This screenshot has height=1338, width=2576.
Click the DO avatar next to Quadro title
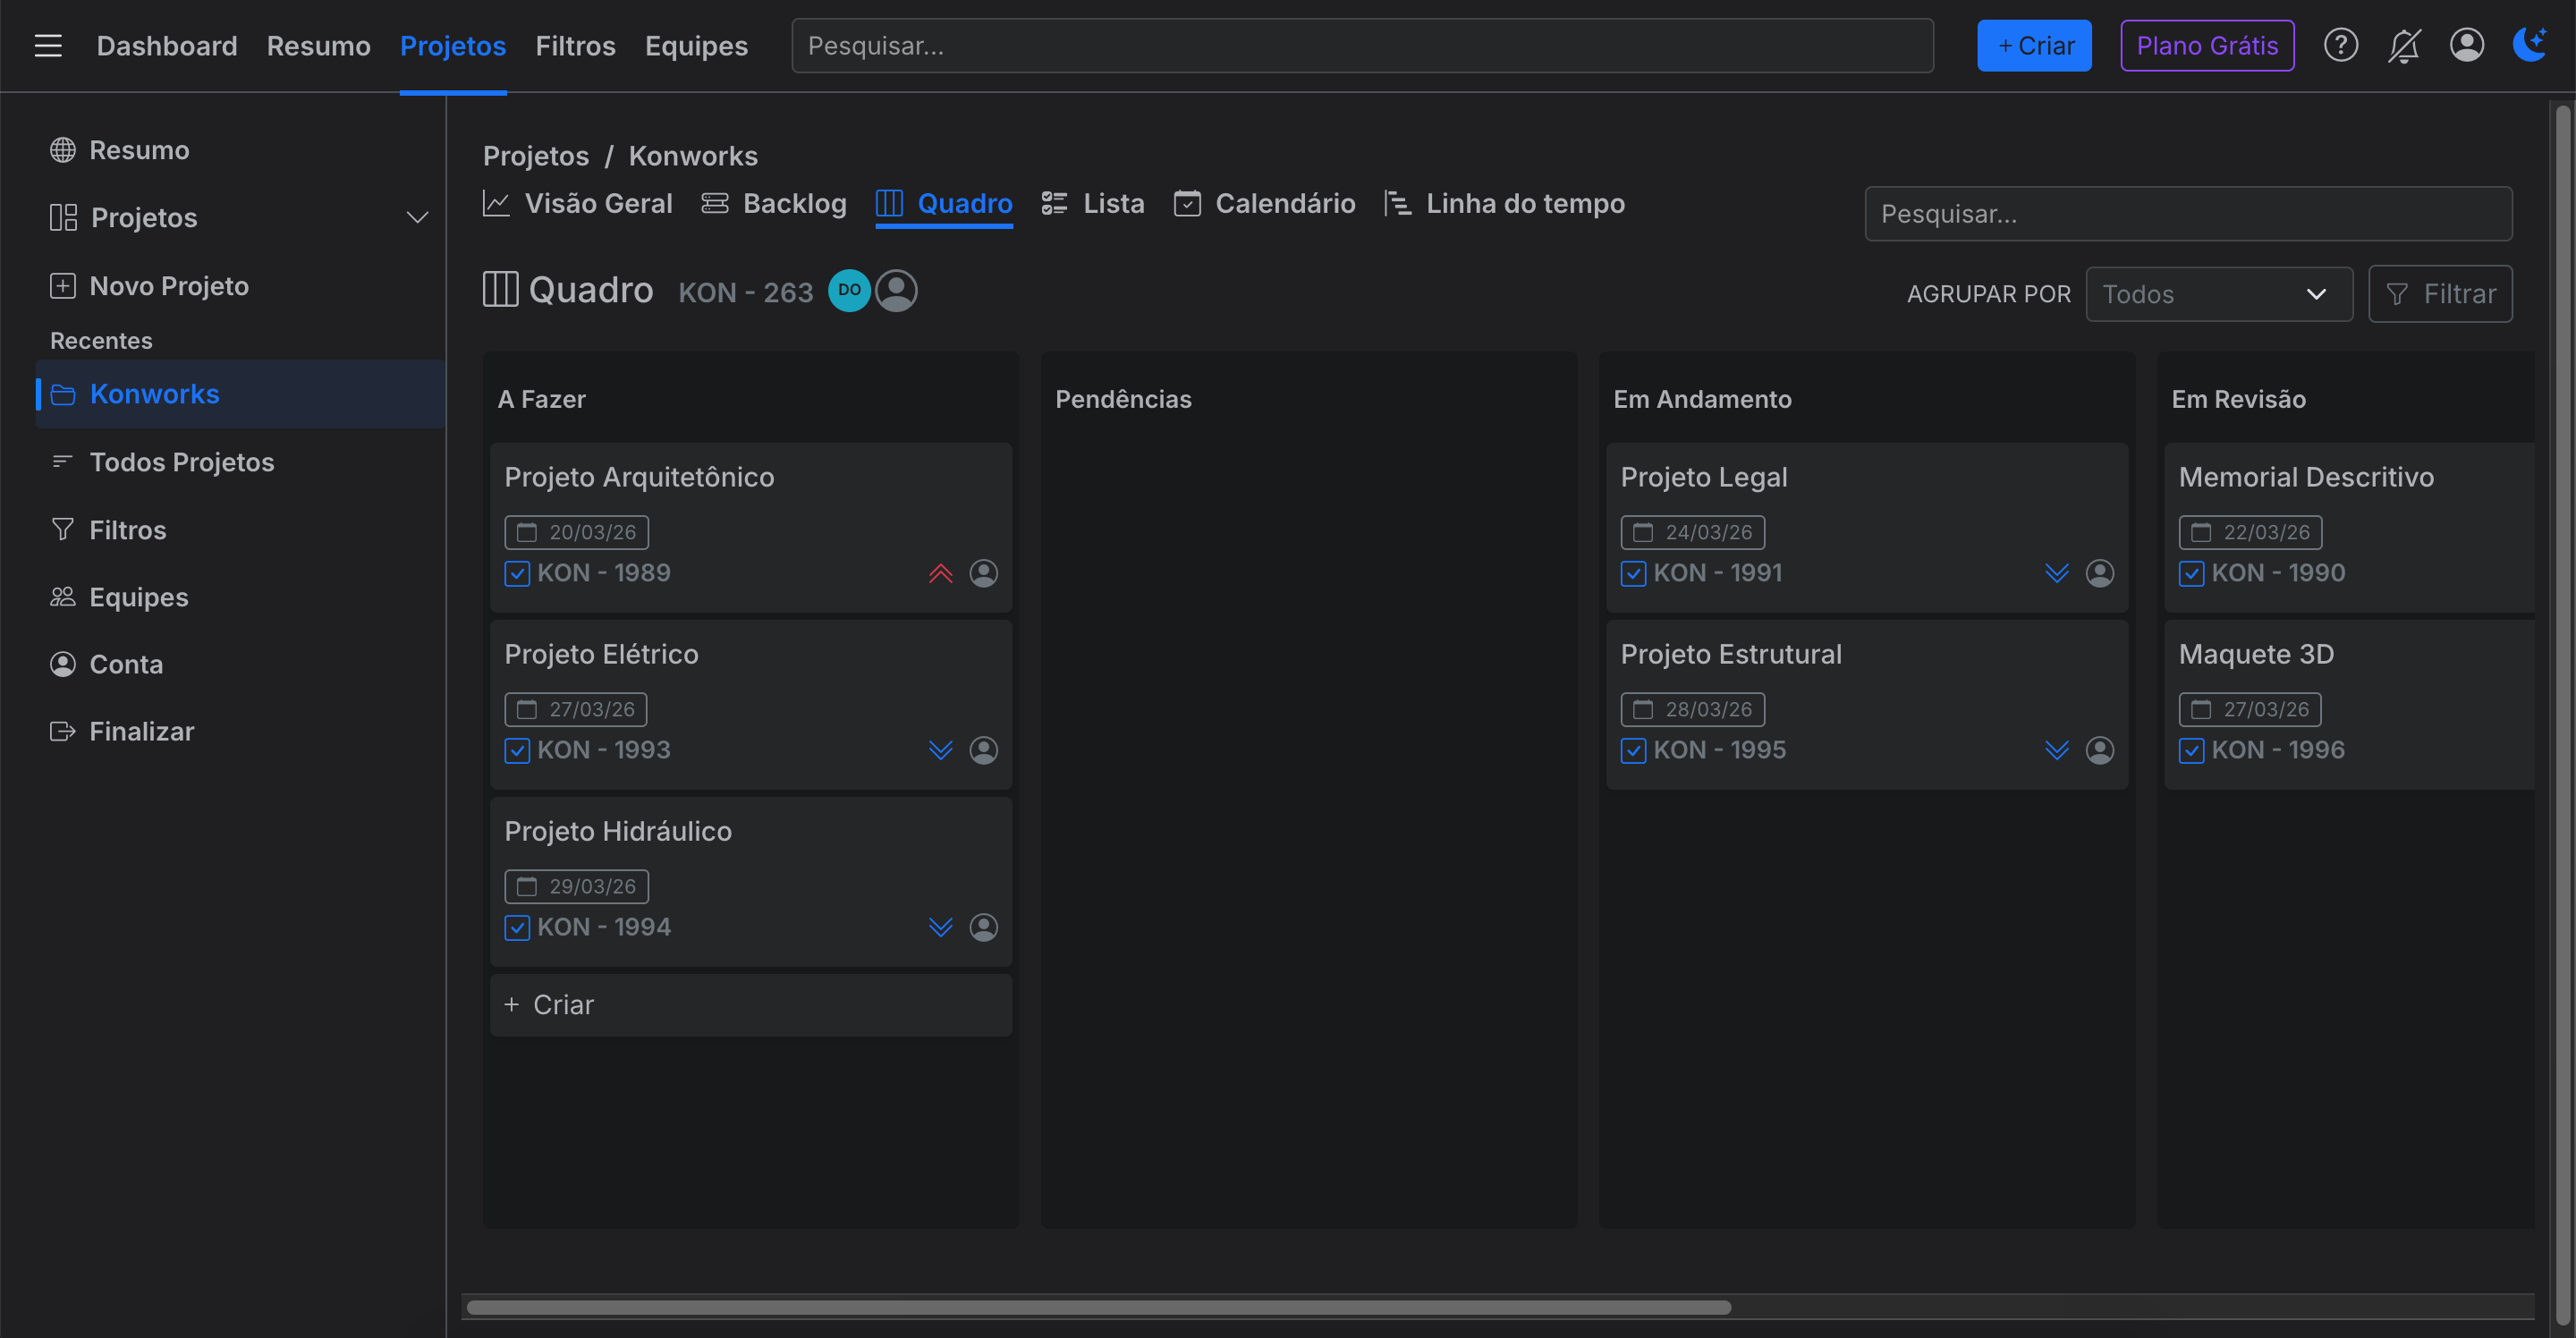849,291
